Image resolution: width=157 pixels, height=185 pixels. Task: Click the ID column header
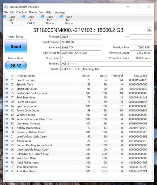(12, 76)
